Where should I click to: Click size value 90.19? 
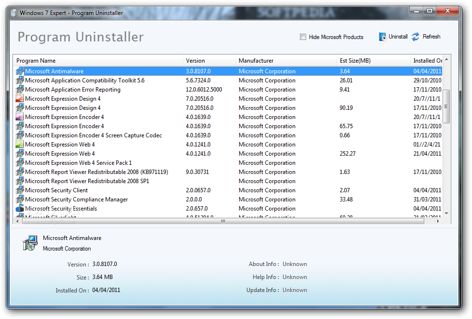click(346, 108)
